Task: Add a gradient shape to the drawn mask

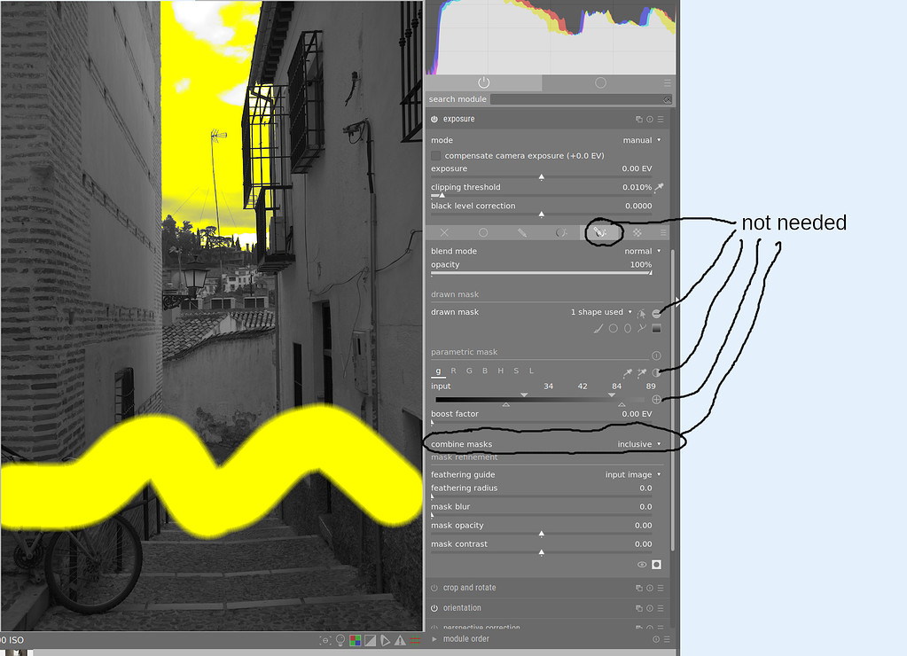Action: point(657,328)
